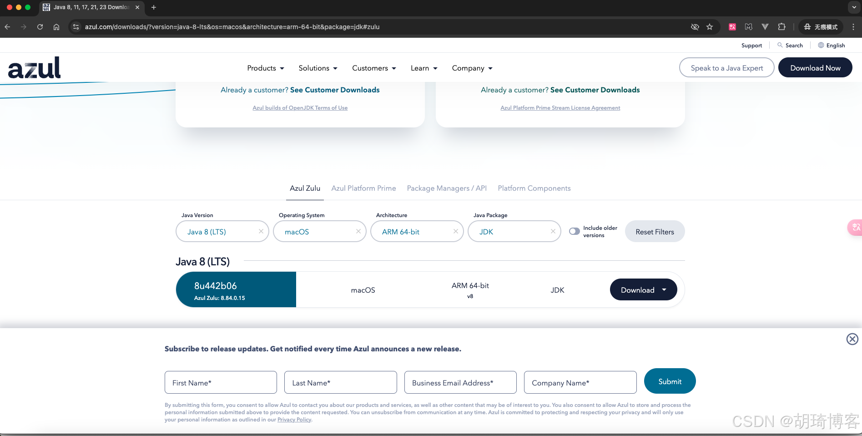Open a new browser tab
Image resolution: width=862 pixels, height=436 pixels.
click(x=154, y=7)
